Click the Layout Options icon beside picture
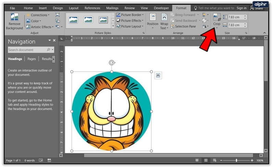 (158, 75)
